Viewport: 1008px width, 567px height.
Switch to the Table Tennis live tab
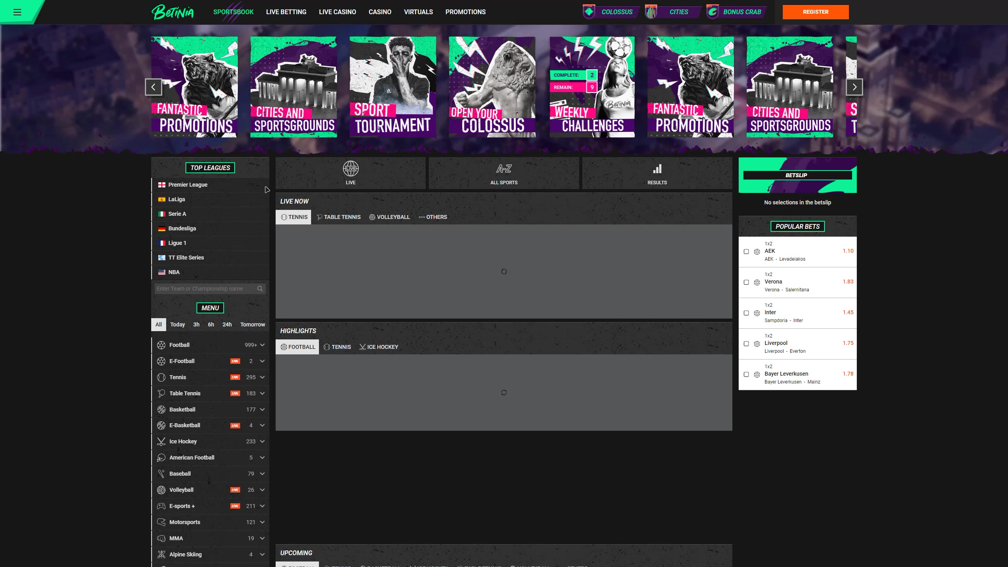click(x=339, y=217)
